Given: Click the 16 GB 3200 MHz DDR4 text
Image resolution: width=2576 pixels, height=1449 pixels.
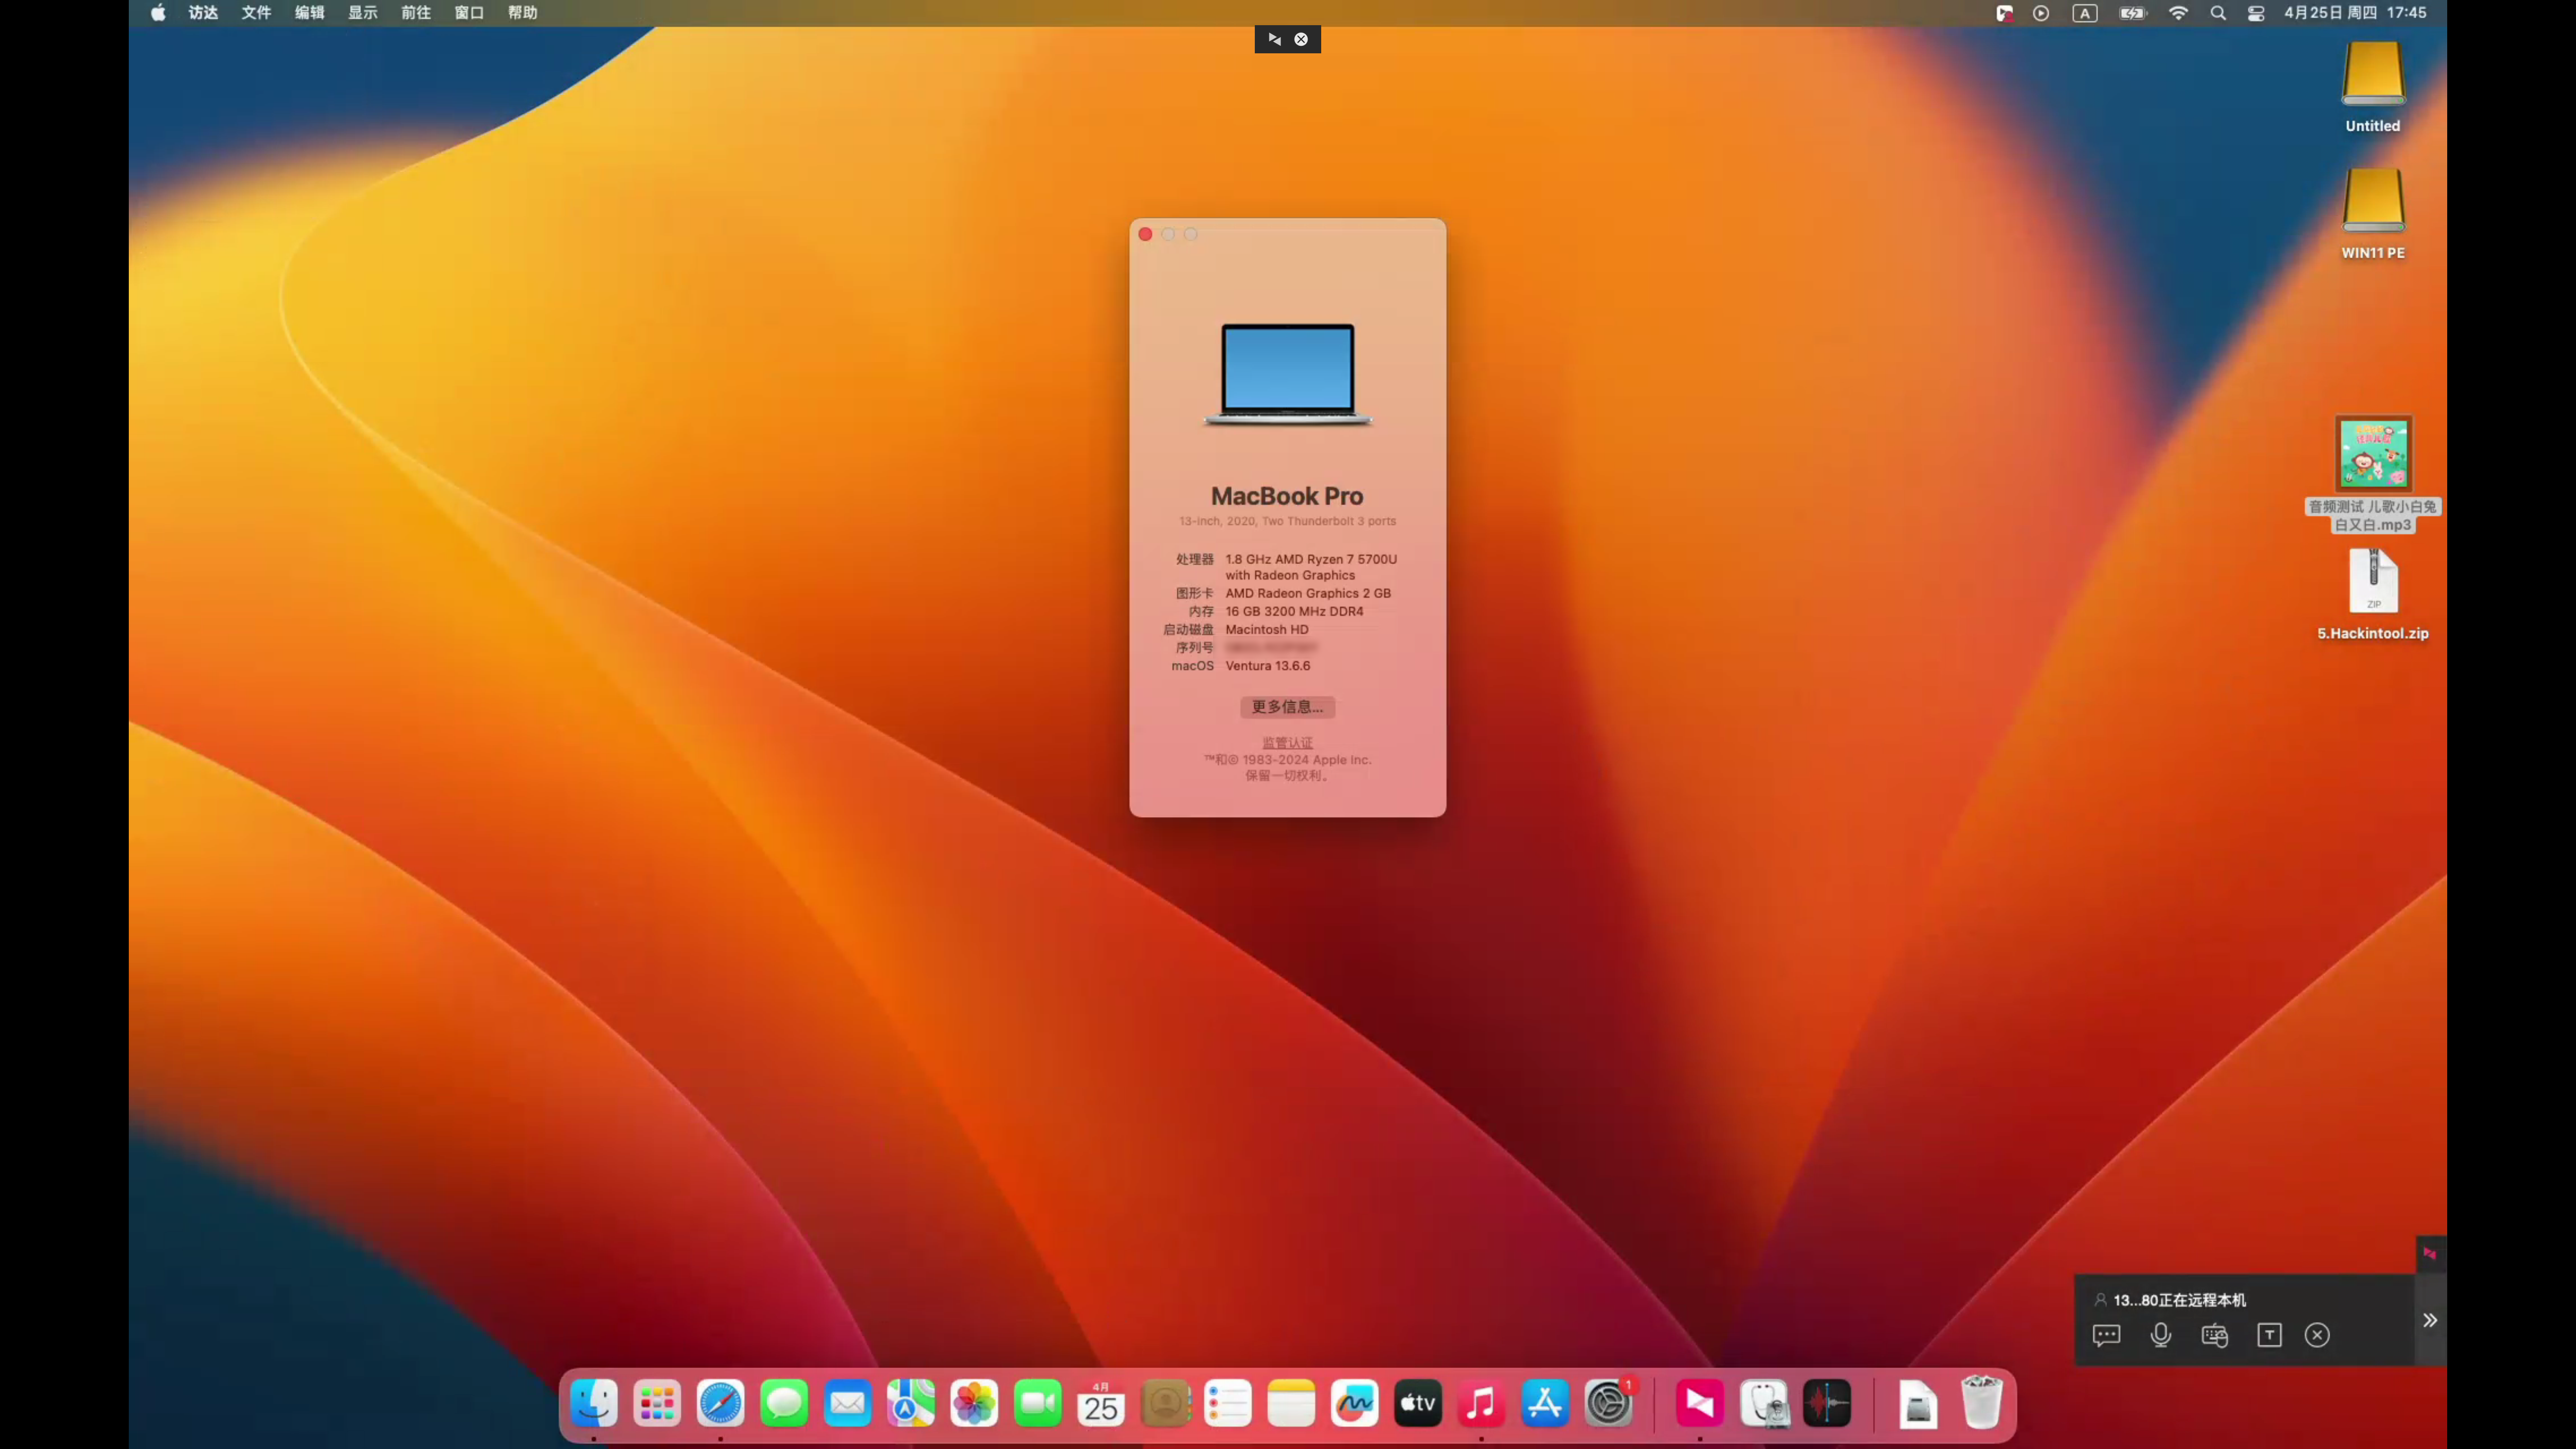Looking at the screenshot, I should 1294,611.
